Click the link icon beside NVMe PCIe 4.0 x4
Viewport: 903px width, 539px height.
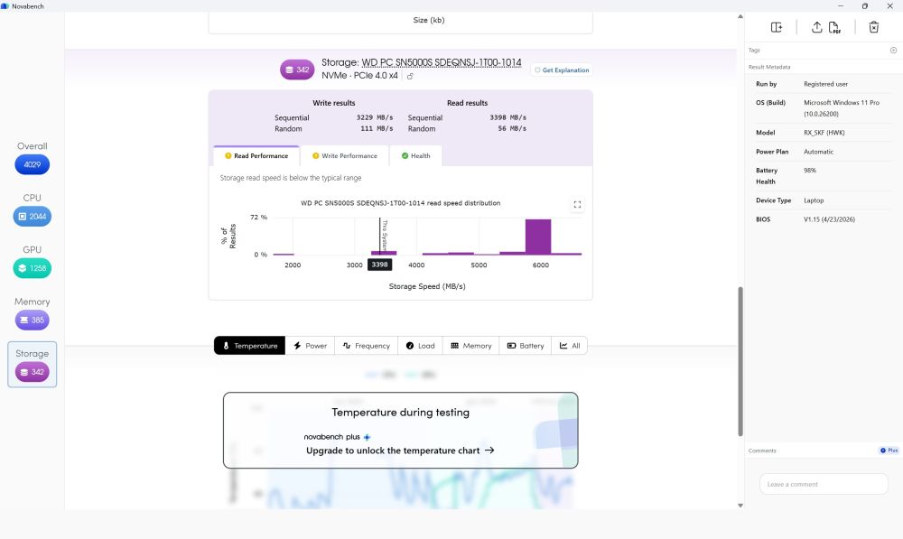(410, 76)
